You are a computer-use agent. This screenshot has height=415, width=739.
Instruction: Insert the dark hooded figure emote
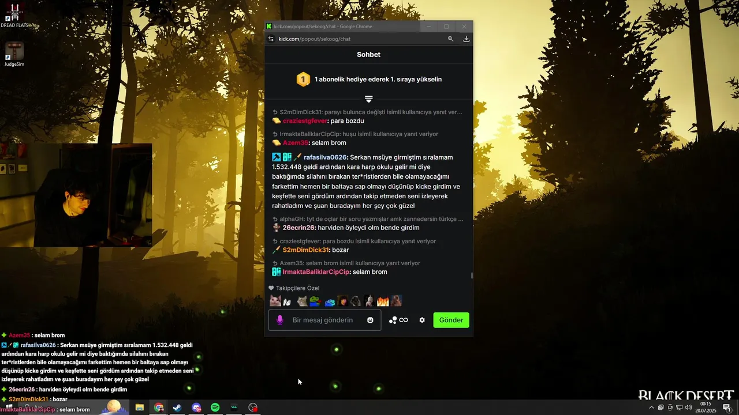click(x=356, y=301)
